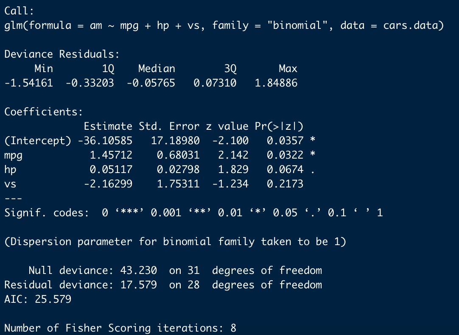
Task: Click the vs p-value 0.2173
Action: point(285,184)
